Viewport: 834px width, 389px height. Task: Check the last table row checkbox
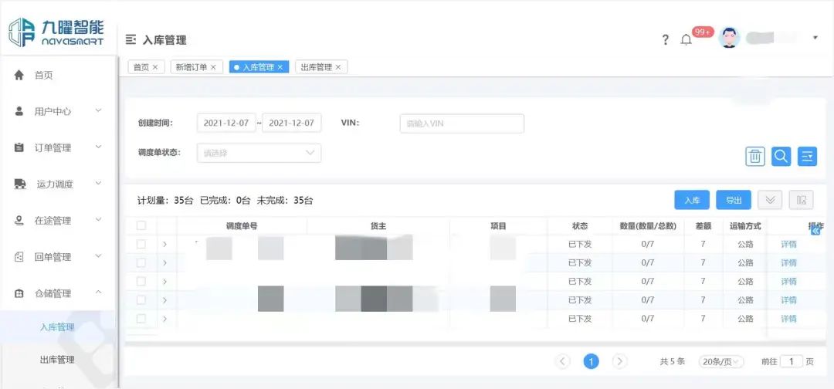141,318
